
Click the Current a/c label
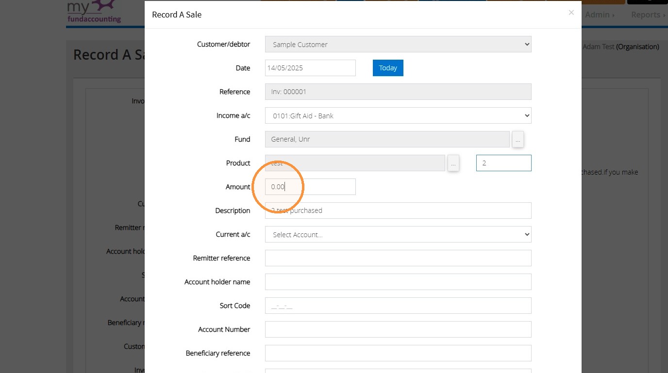coord(233,234)
